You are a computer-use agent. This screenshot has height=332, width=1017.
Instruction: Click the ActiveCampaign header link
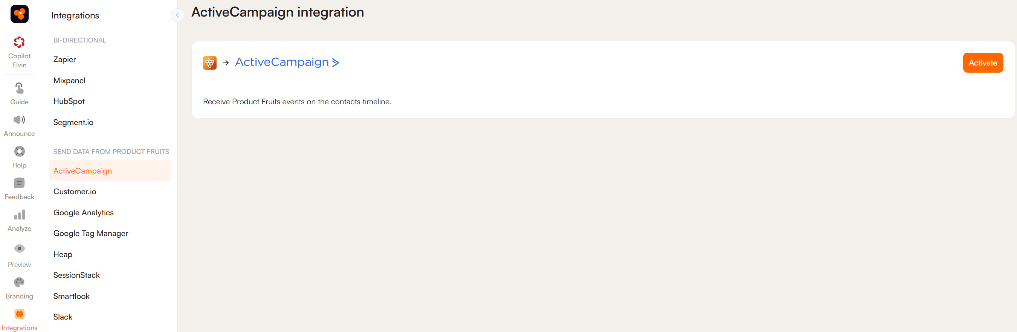[287, 62]
